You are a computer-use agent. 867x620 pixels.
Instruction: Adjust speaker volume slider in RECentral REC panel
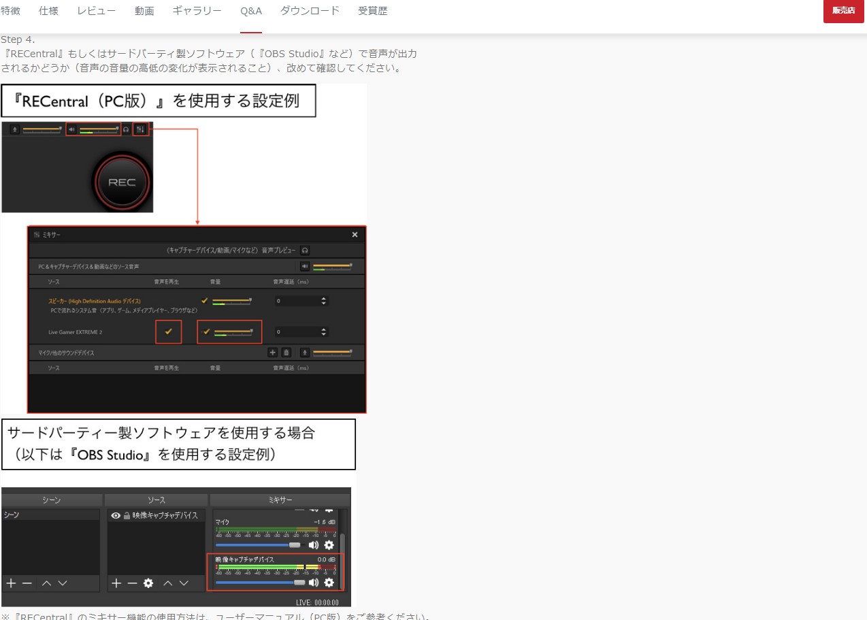[99, 129]
